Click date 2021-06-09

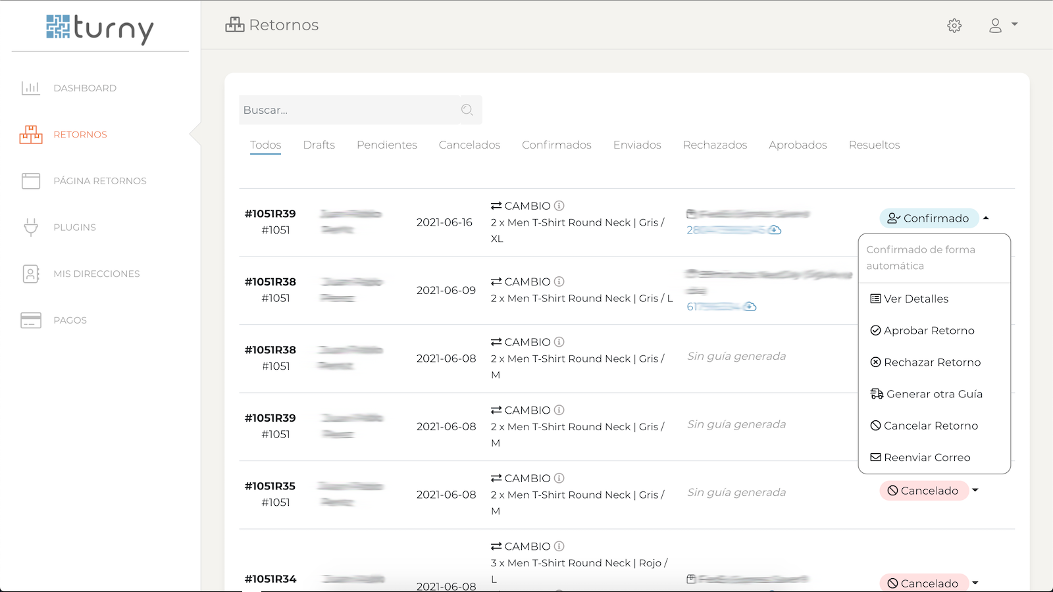[x=446, y=290]
